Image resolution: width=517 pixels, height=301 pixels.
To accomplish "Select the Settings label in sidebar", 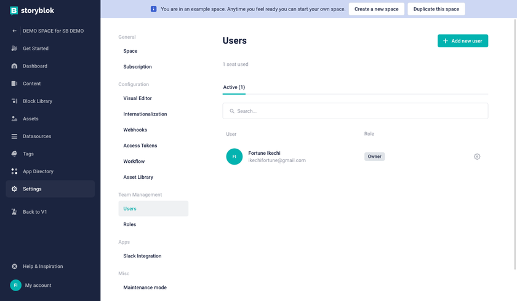I will pyautogui.click(x=32, y=189).
